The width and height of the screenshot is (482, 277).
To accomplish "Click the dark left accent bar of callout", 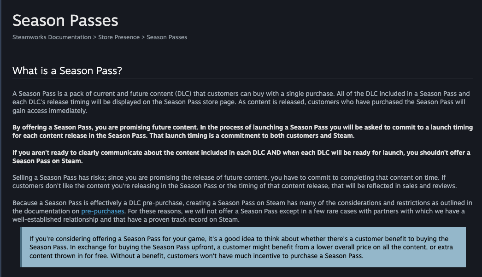I will pos(21,247).
